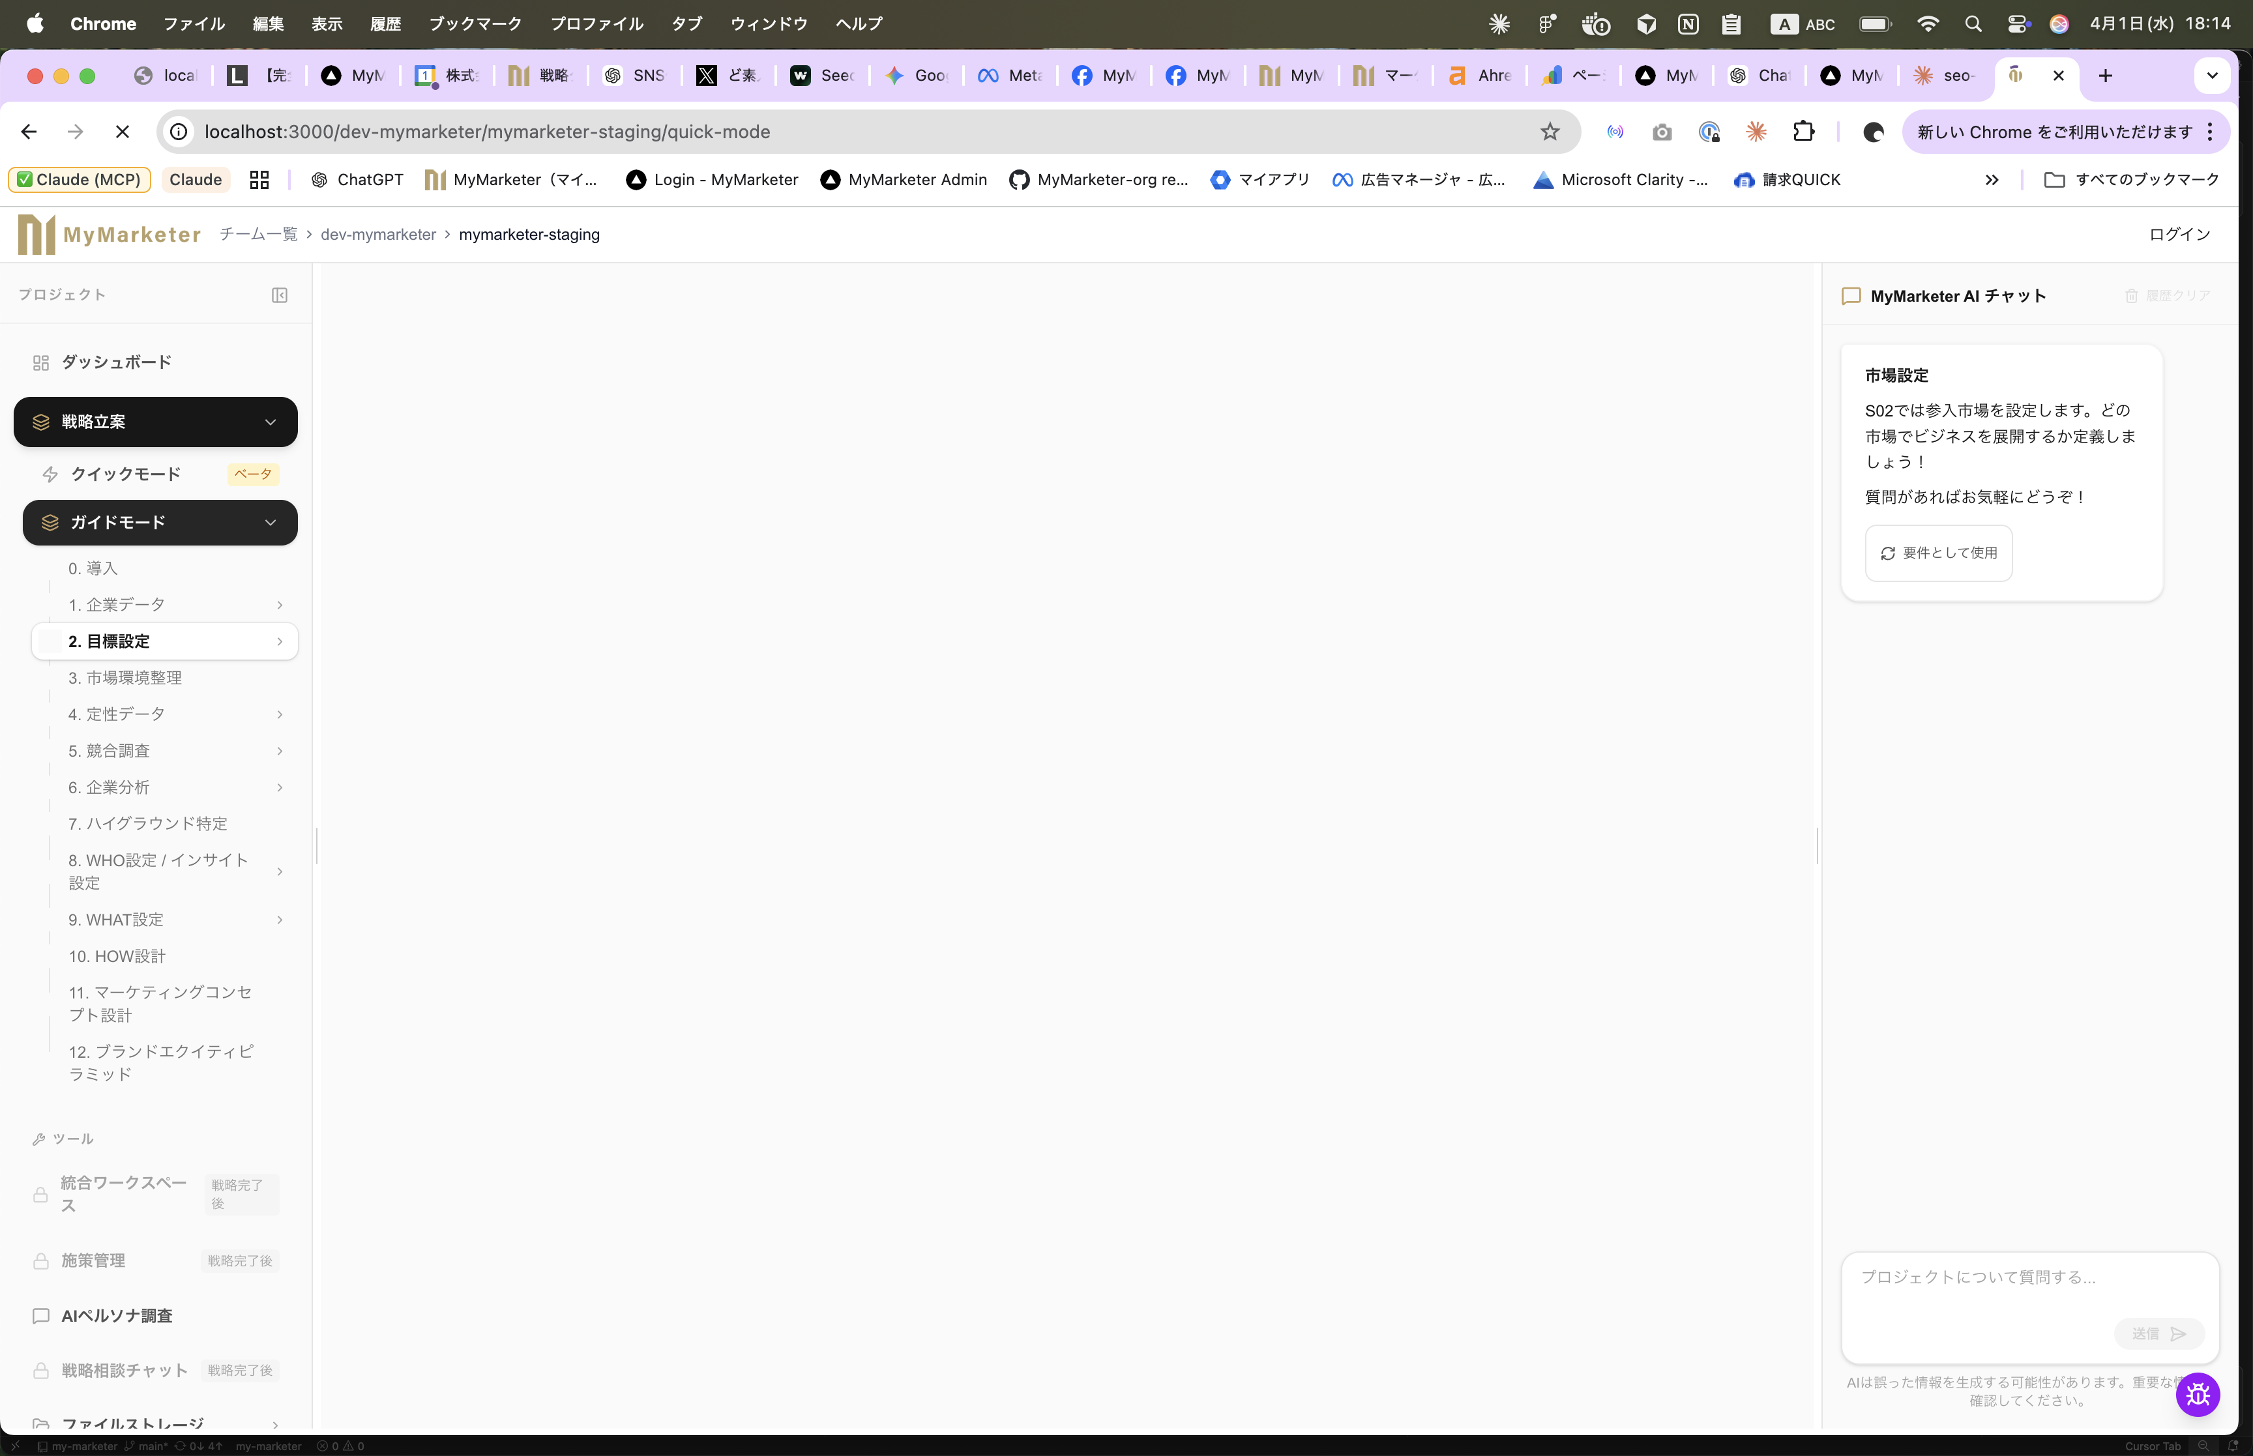Go back with the browser back arrow
The image size is (2253, 1456).
(29, 132)
